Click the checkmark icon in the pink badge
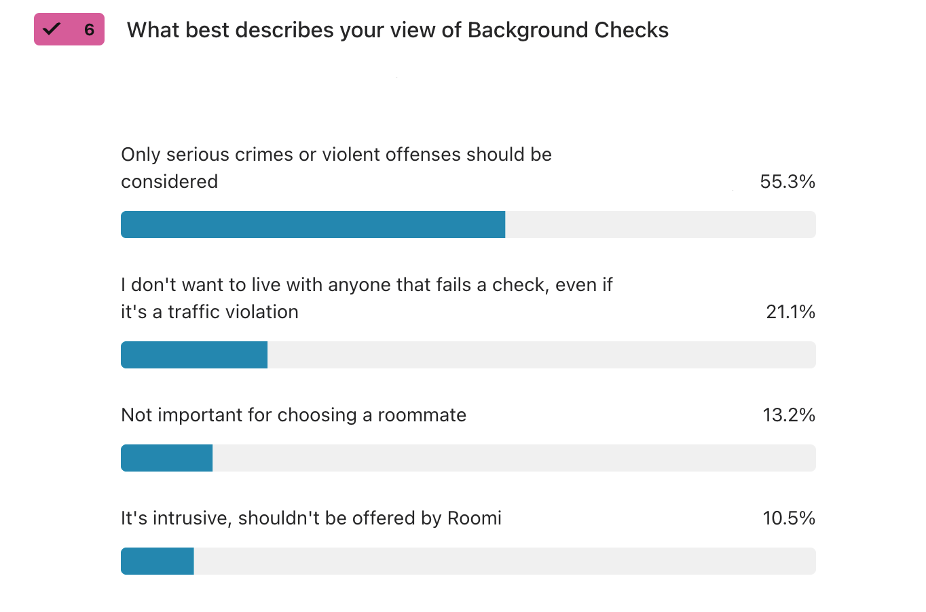Image resolution: width=926 pixels, height=612 pixels. [x=52, y=29]
